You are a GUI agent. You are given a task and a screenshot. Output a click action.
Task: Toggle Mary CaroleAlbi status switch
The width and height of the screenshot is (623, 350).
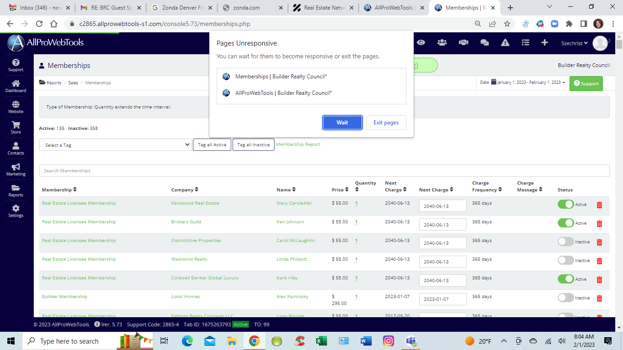click(566, 204)
